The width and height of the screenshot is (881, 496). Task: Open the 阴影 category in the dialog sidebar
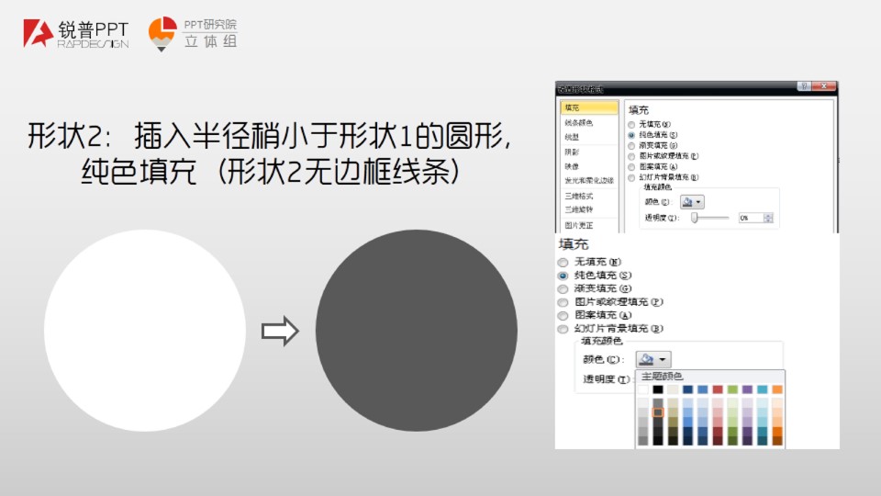573,152
